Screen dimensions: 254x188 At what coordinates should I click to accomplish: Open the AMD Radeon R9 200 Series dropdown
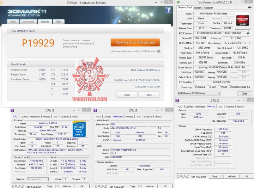tap(199, 93)
